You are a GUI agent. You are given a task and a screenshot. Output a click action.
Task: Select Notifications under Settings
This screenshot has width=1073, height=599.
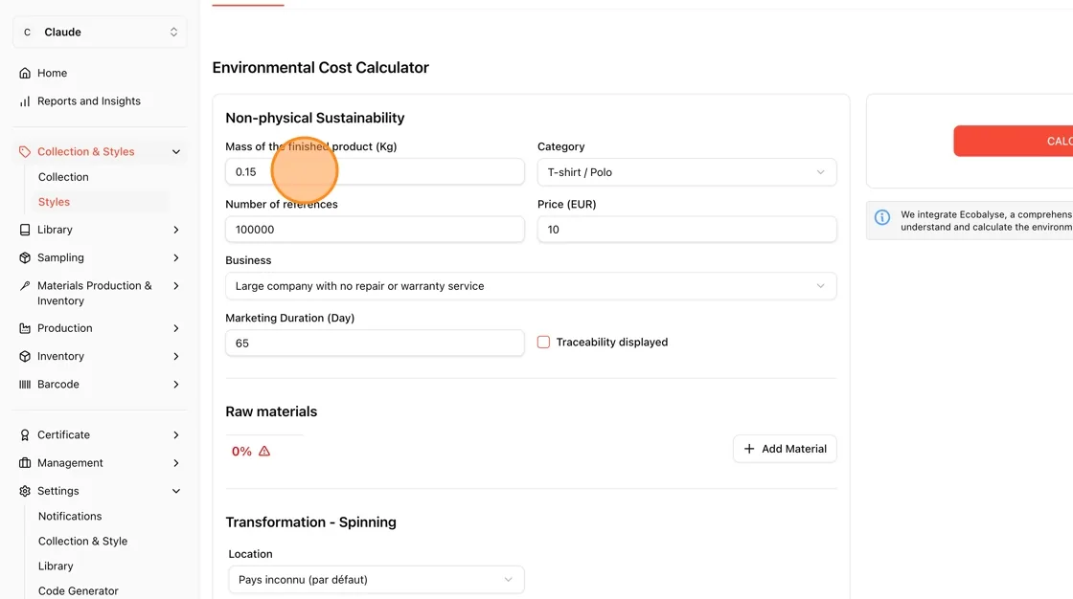tap(70, 517)
